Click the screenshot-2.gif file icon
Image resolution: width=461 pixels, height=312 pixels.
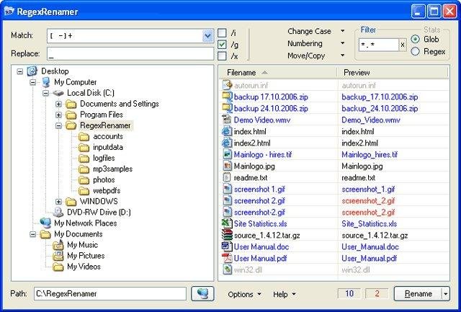[228, 212]
